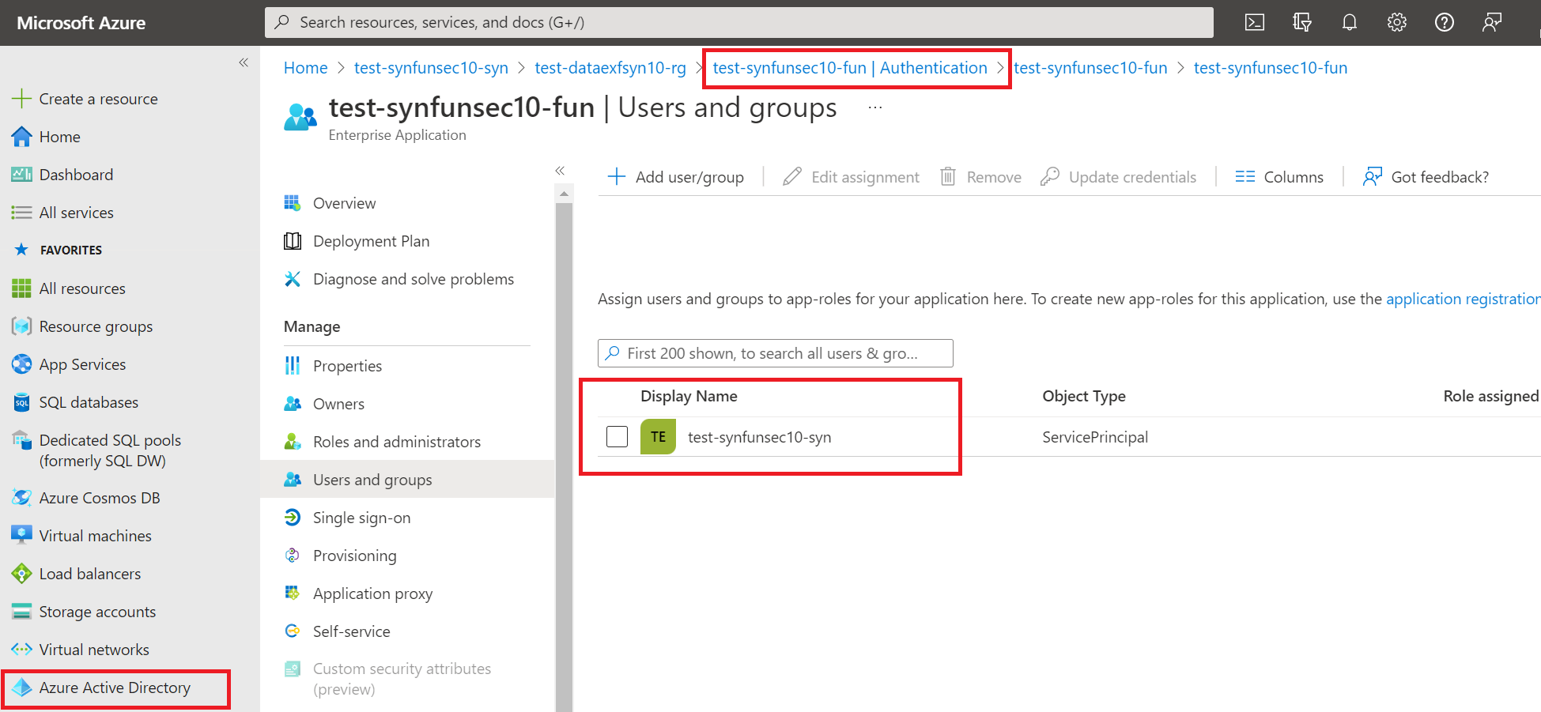The width and height of the screenshot is (1541, 712).
Task: Open the test-synfunsec10-syn display name
Action: coord(759,437)
